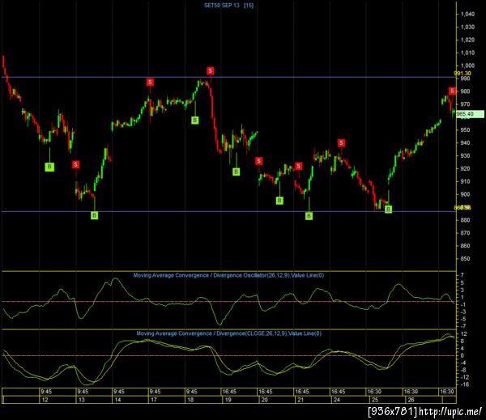Click the 900 price axis label
Viewport: 486px width, 420px height.
(x=465, y=194)
